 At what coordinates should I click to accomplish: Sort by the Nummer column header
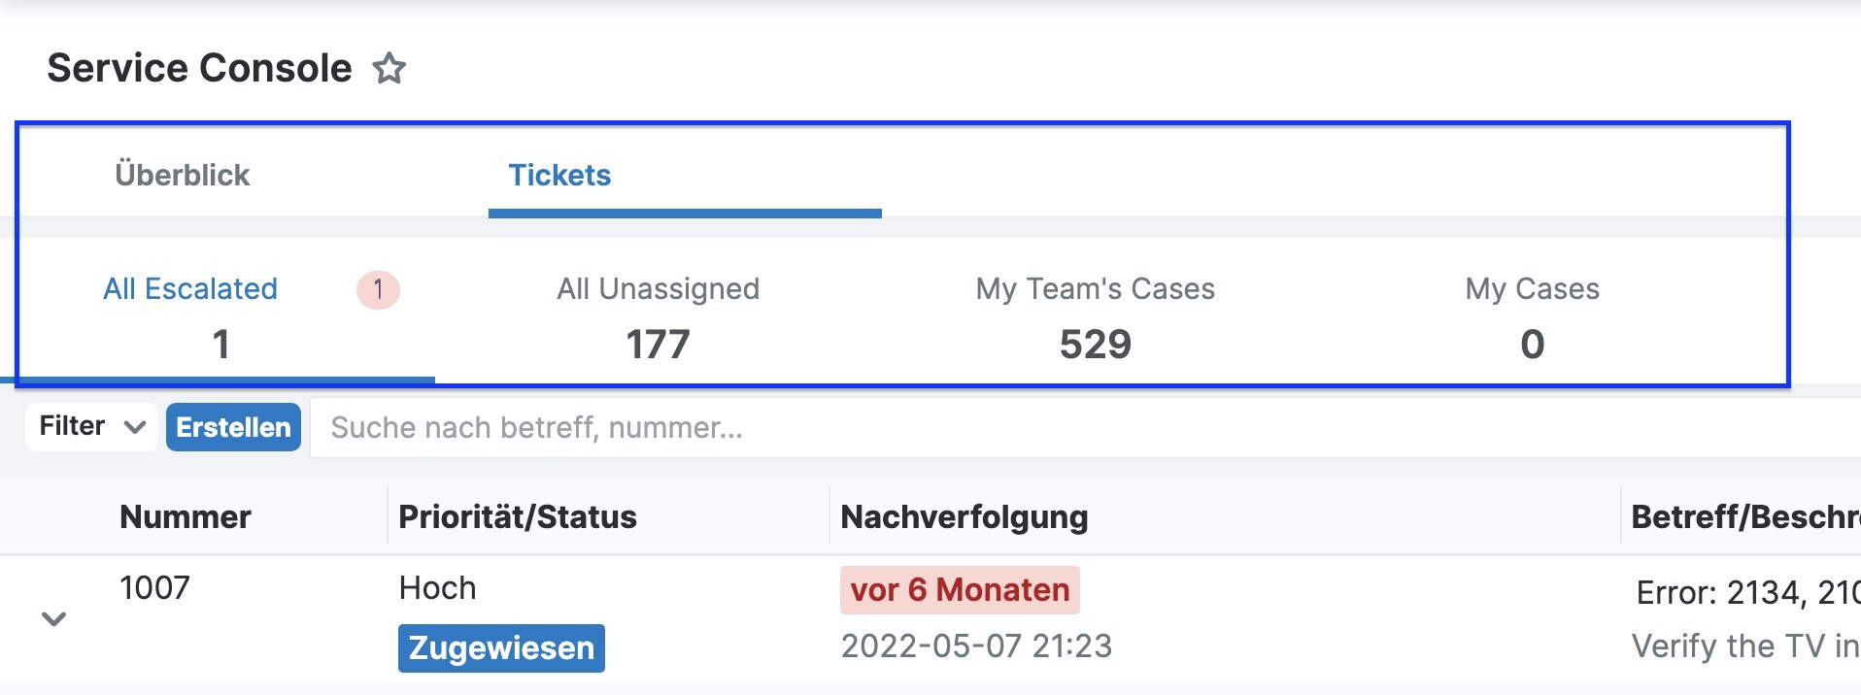click(x=185, y=516)
